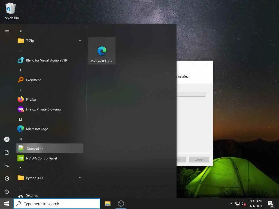Open Firefox Private Browsing
Viewport: 279px width, 209px height.
click(50, 109)
